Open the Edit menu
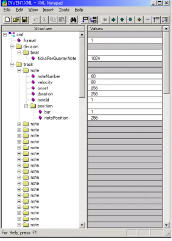Image resolution: width=172 pixels, height=241 pixels. coord(19,10)
